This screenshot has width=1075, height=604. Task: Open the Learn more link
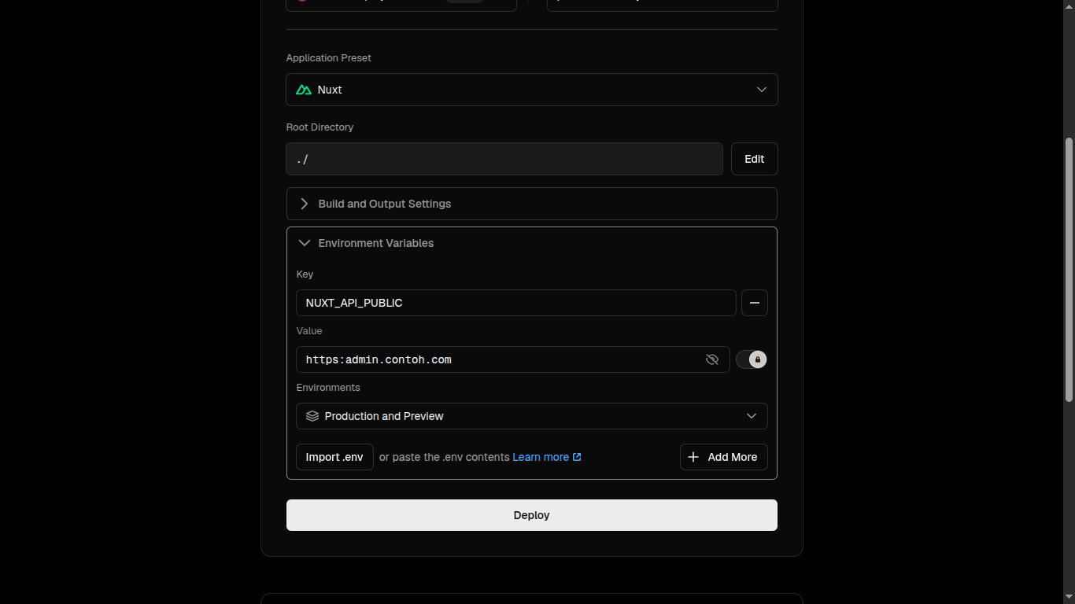[547, 457]
